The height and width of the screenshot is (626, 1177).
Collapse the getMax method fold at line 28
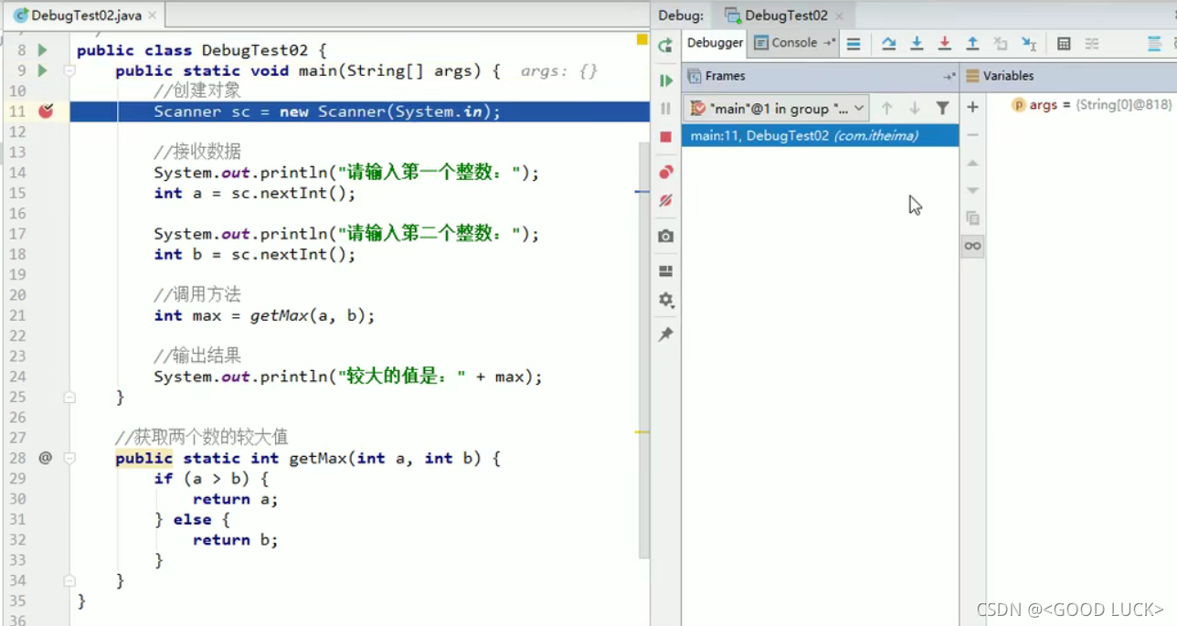tap(69, 458)
